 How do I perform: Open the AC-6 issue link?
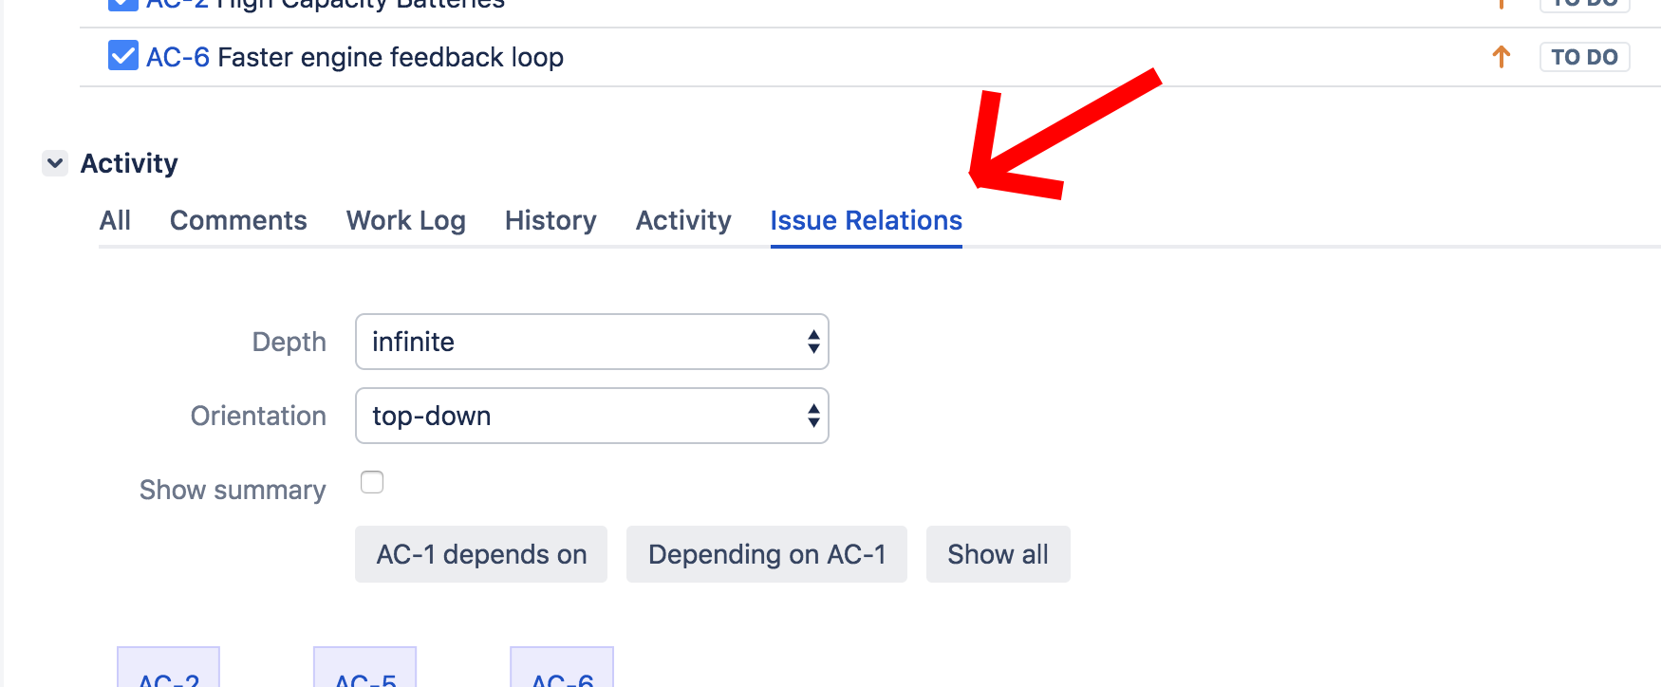click(177, 57)
